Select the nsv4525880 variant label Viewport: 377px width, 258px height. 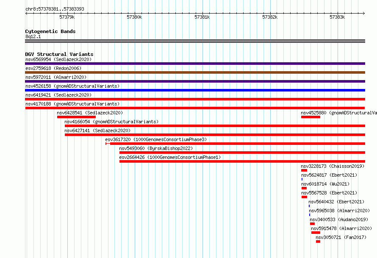[339, 113]
